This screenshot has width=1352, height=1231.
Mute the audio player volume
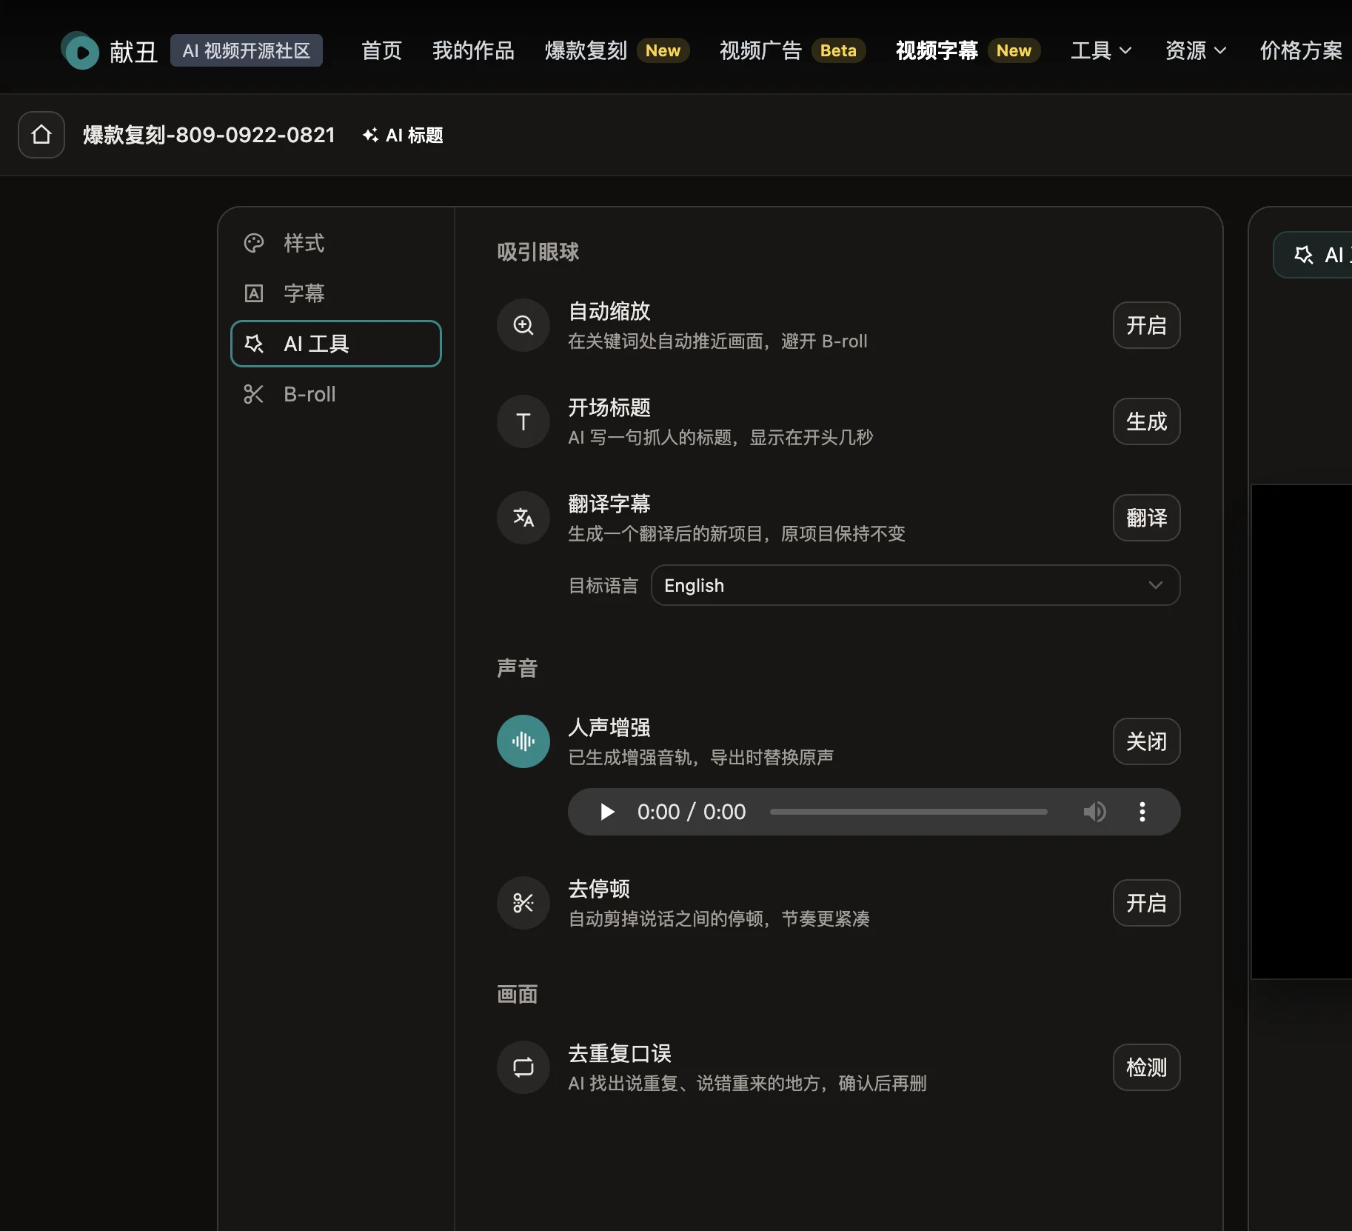tap(1095, 812)
